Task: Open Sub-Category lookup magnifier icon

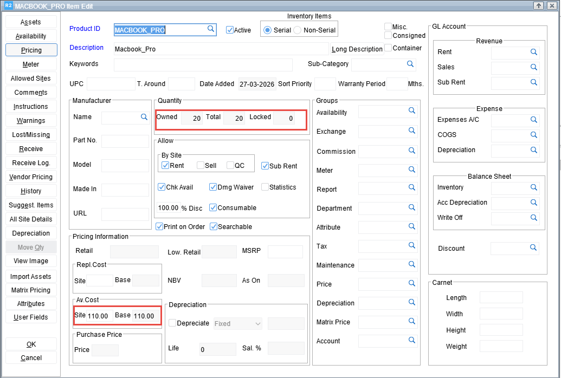Action: (410, 64)
